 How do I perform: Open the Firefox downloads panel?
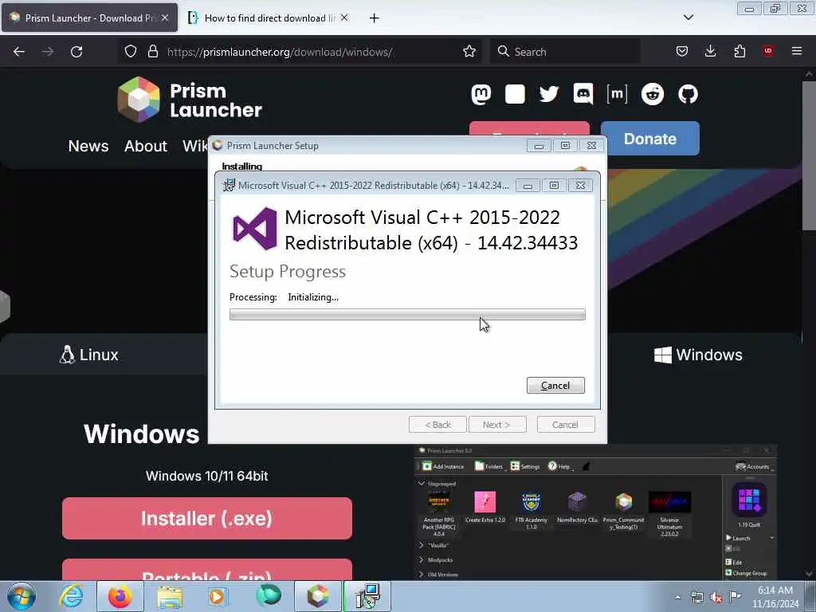[710, 51]
